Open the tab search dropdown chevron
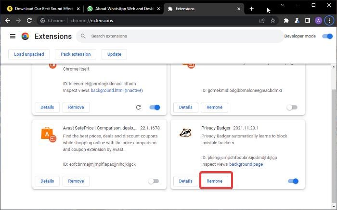 tap(282, 5)
